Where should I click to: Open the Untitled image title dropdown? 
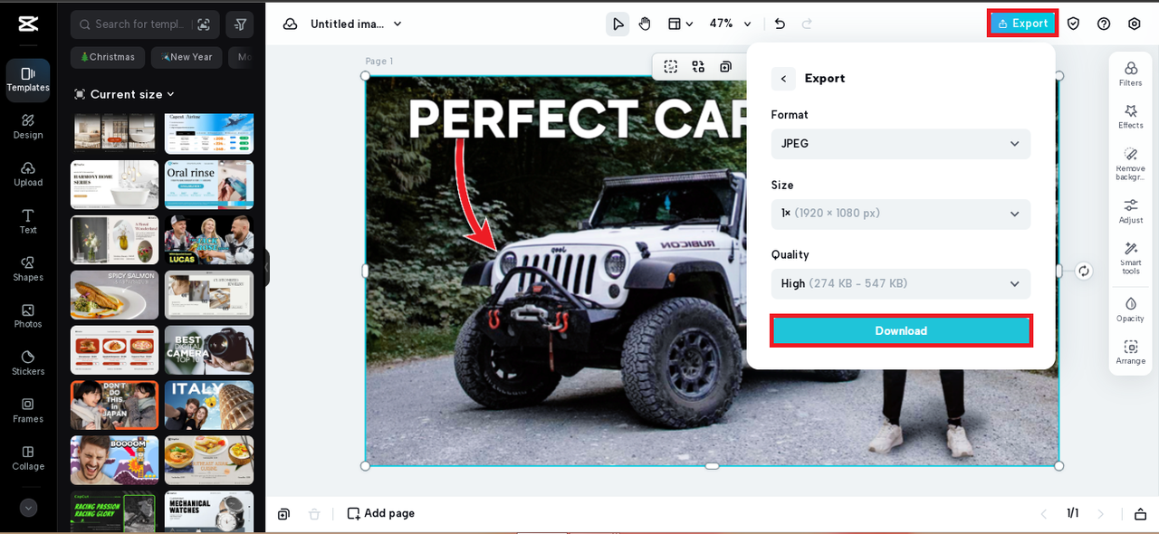point(356,24)
